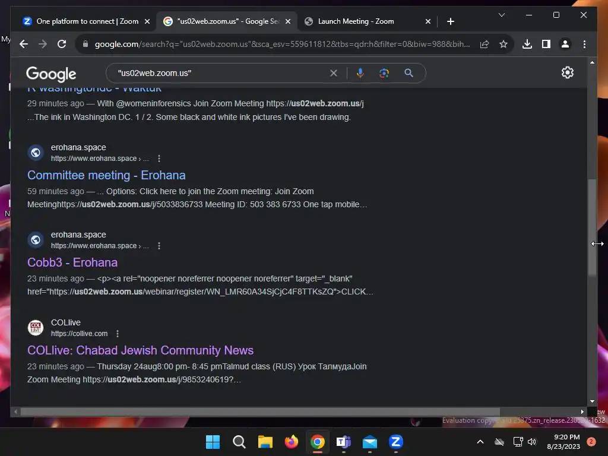Open Chrome three-dot menu

[x=584, y=44]
